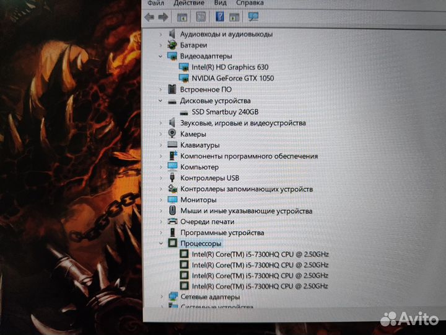Click the scan for hardware changes monitor icon
Screen dimensions: 446x335
(x=253, y=17)
